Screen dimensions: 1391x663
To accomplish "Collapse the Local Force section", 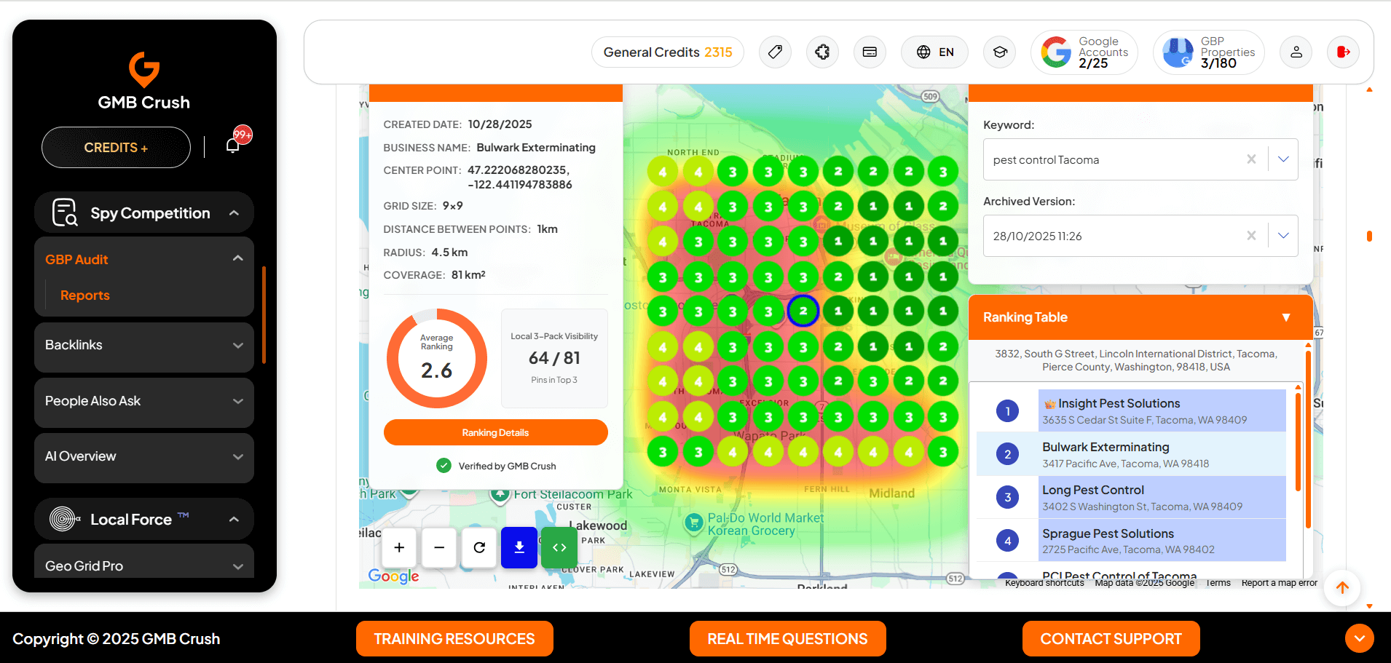I will [234, 520].
